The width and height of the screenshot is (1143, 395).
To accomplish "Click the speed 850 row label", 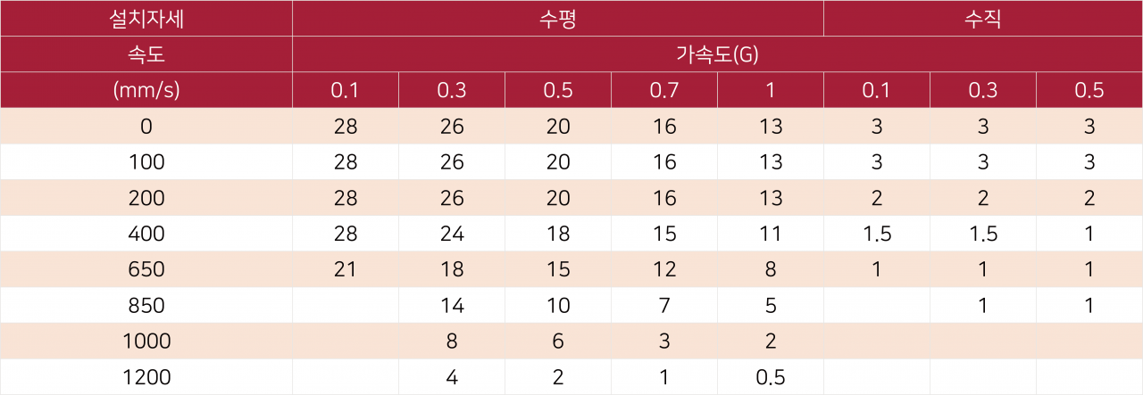I will 146,305.
